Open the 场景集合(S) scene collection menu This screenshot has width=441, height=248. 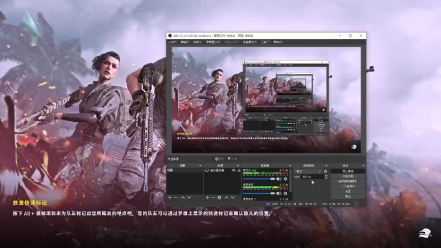[x=250, y=42]
